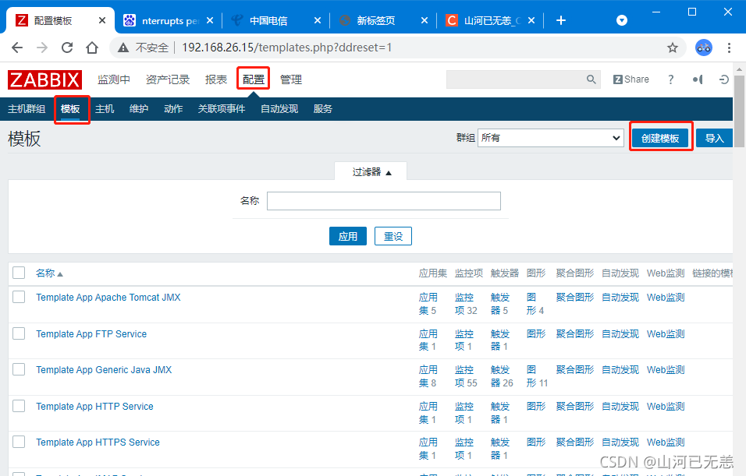Check the Template App Generic Java JMX row
746x476 pixels.
[x=19, y=369]
